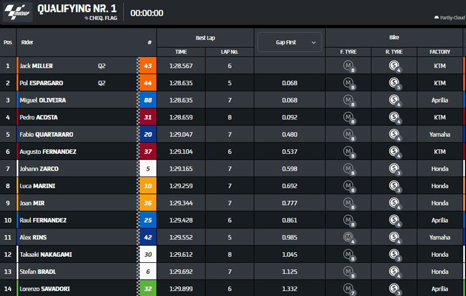Click Fabio Quartararo's rear tyre icon
Screen dimensions: 466x296
pos(394,135)
